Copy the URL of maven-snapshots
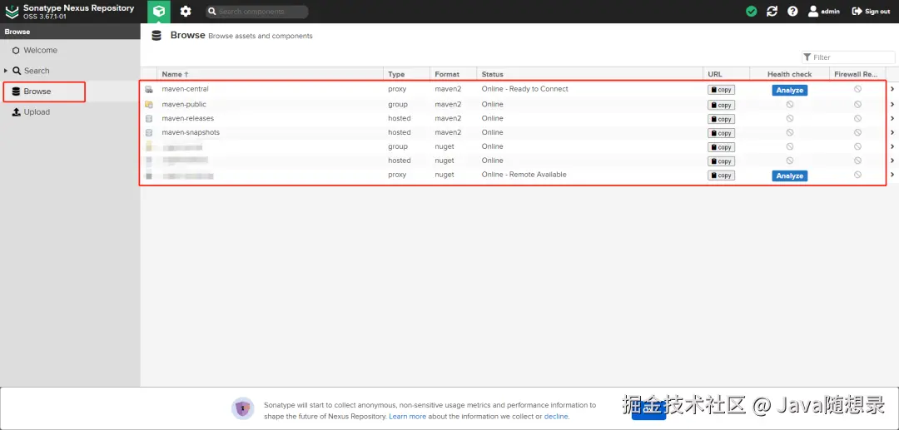The height and width of the screenshot is (430, 899). point(721,133)
